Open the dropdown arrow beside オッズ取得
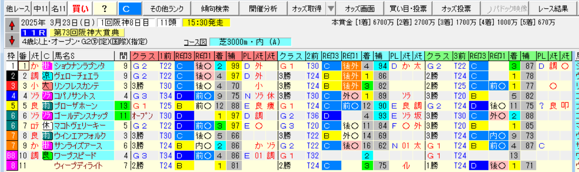 [x=331, y=8]
